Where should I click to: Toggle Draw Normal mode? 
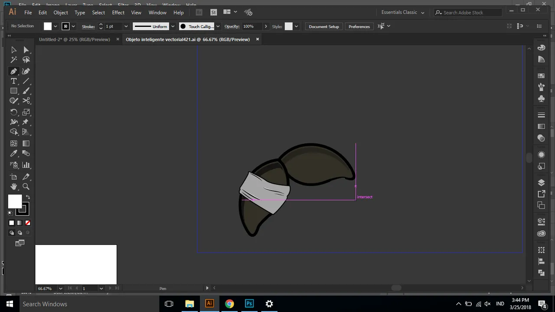tap(12, 233)
